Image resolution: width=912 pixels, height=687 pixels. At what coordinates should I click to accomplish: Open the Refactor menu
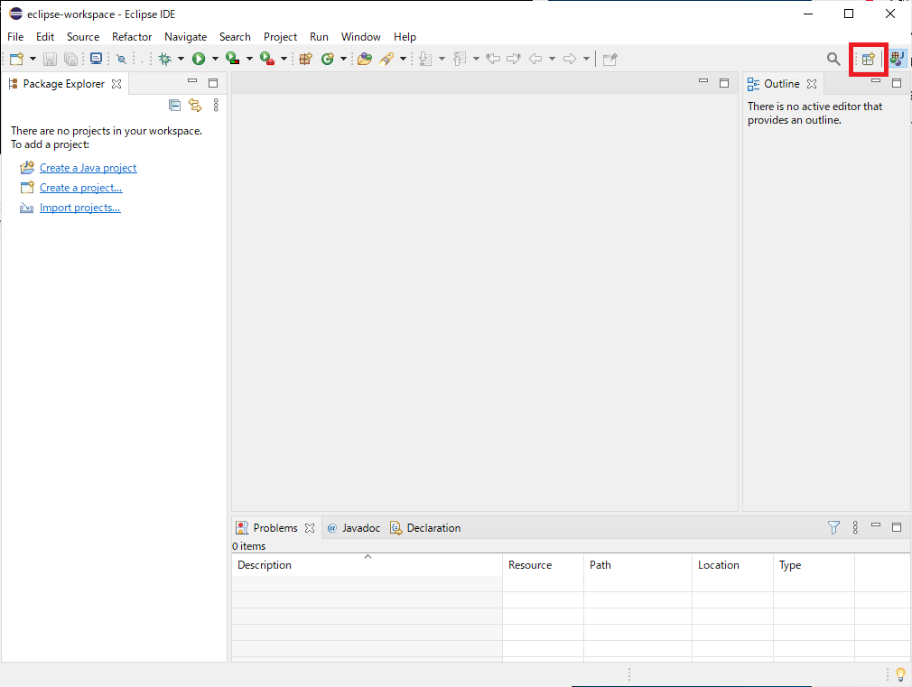[x=132, y=37]
